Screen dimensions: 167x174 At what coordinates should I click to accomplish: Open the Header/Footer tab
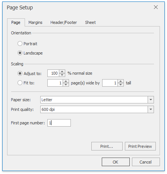[63, 22]
